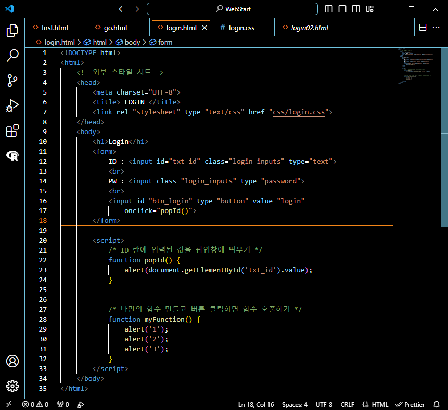
Task: Open Customize Layout icon
Action: point(370,9)
